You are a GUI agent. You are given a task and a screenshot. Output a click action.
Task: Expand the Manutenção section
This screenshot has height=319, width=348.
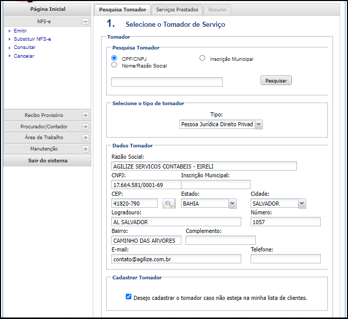click(x=86, y=149)
